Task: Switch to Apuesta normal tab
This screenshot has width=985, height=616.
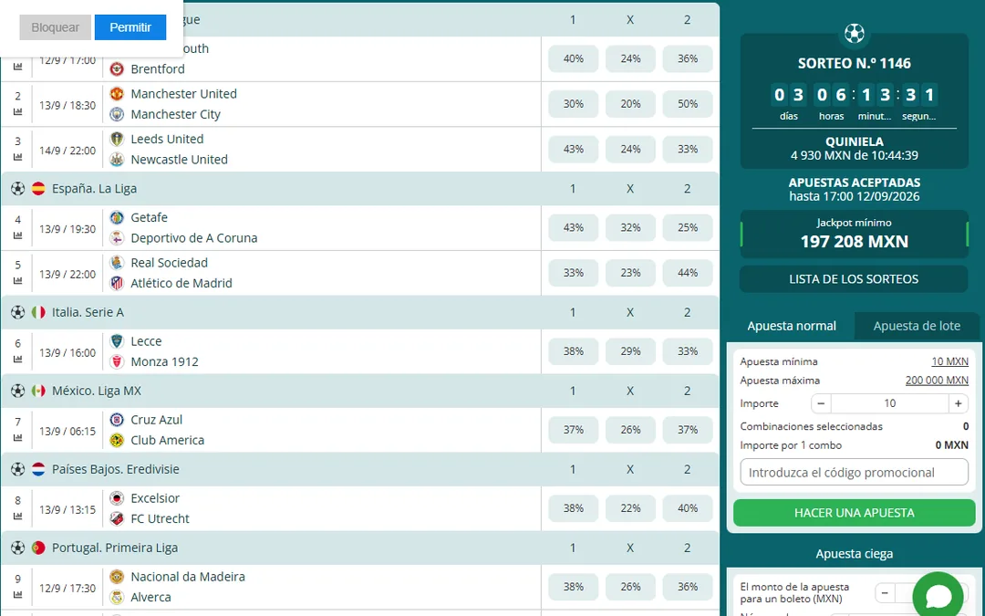Action: tap(792, 326)
